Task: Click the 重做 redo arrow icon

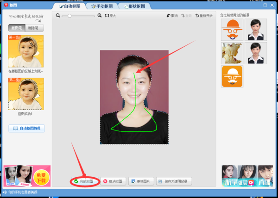Action: coord(183,16)
